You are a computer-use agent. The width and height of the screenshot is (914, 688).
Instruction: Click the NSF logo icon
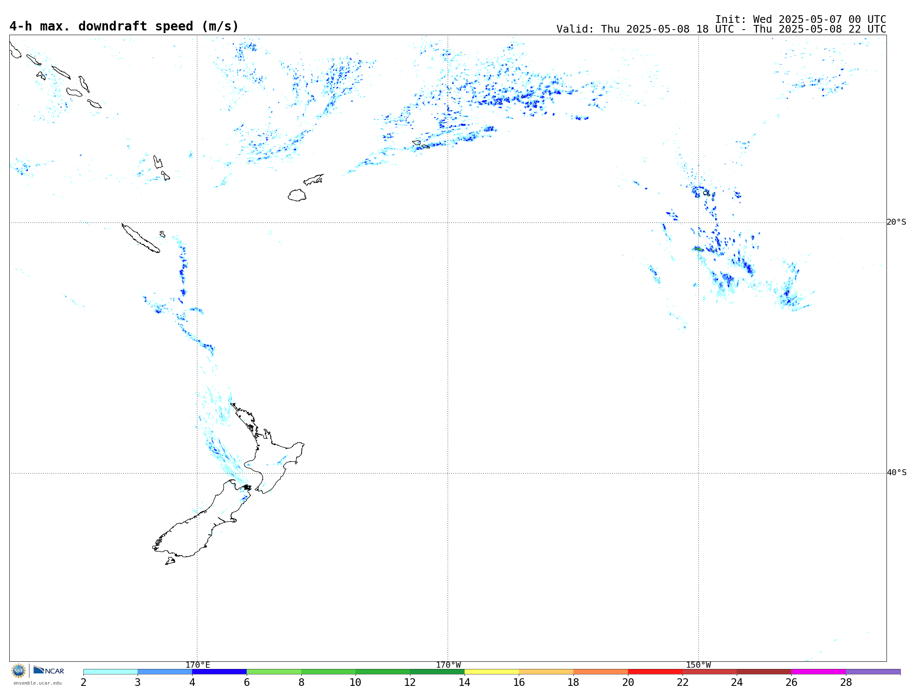[x=19, y=671]
